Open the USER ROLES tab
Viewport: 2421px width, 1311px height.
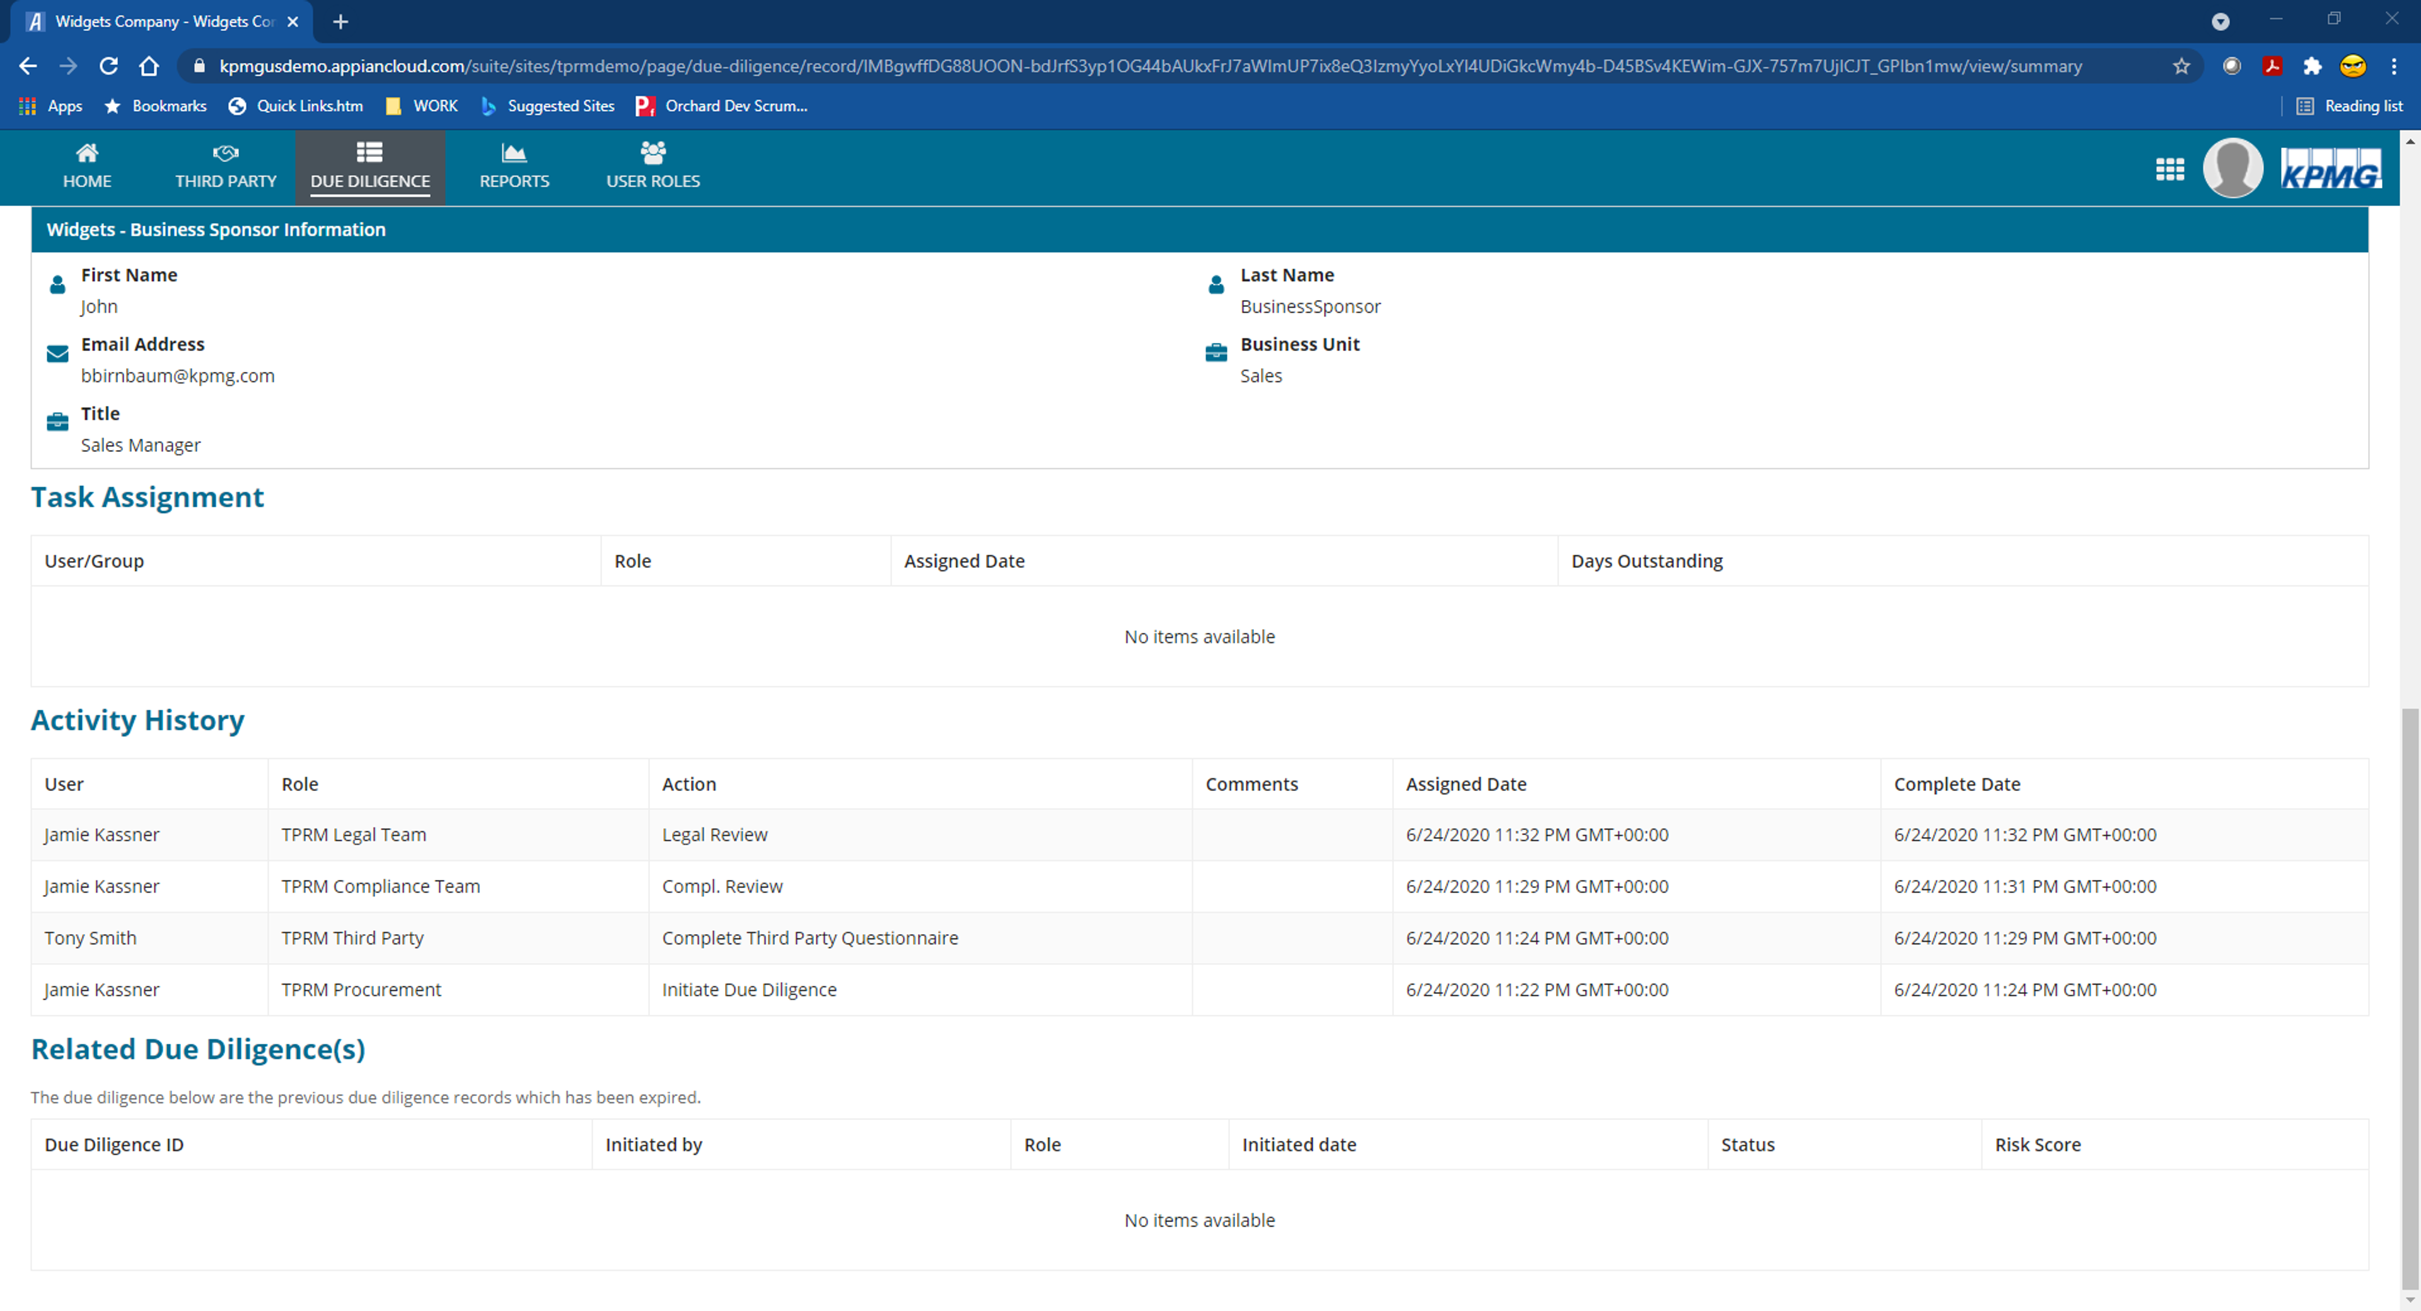(x=653, y=166)
